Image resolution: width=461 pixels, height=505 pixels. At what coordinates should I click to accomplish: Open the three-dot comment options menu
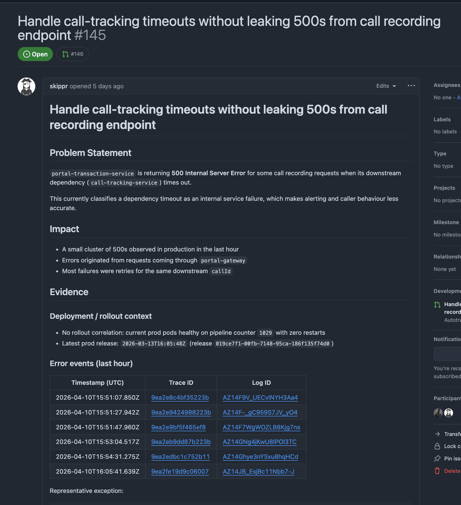click(x=411, y=86)
